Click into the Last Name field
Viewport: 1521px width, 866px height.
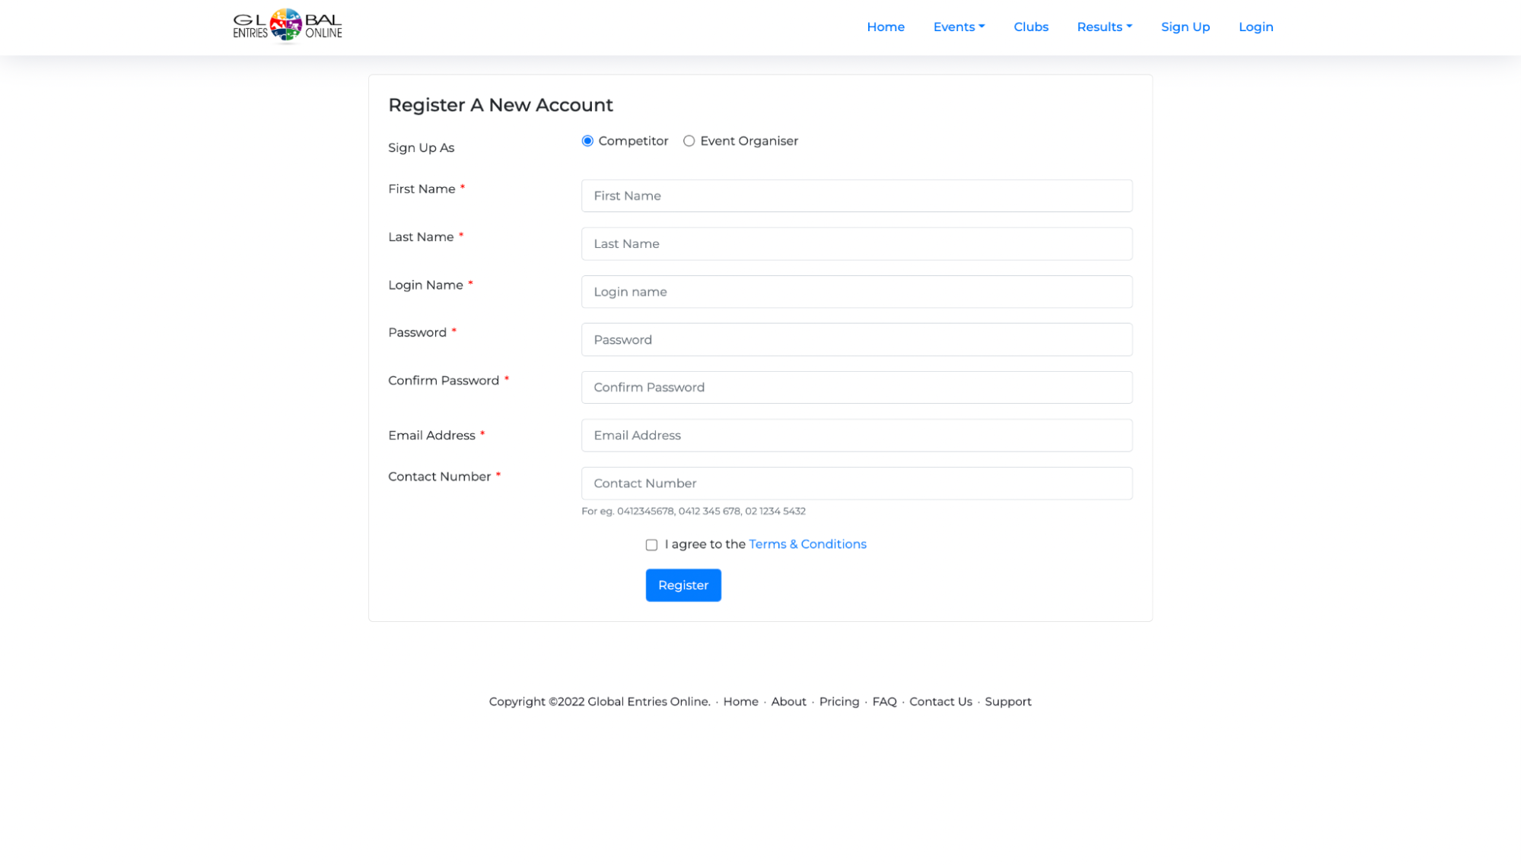pos(857,244)
